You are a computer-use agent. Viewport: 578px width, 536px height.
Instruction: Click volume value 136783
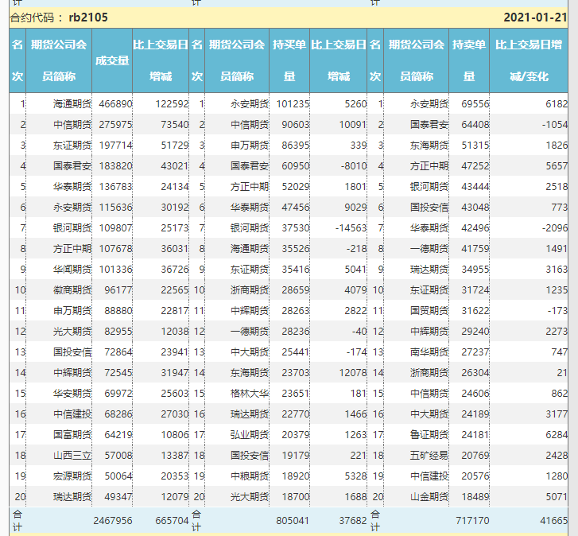coord(115,187)
